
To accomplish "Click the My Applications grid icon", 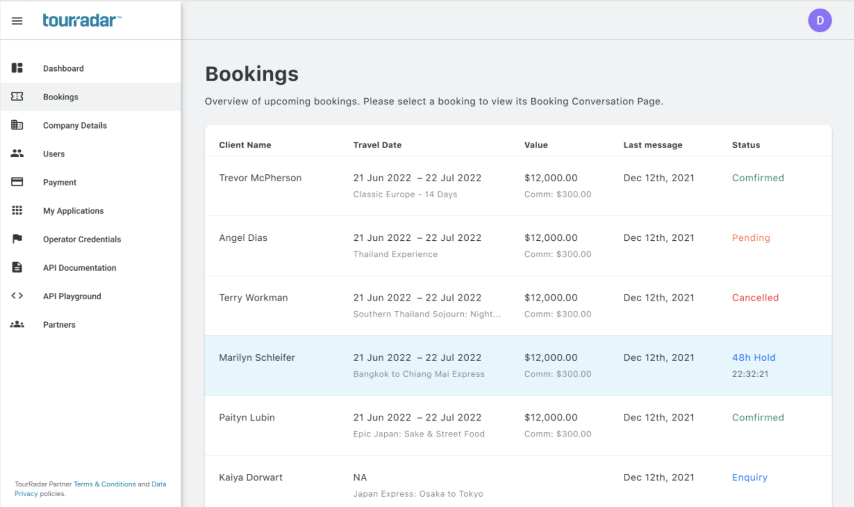I will pyautogui.click(x=17, y=210).
